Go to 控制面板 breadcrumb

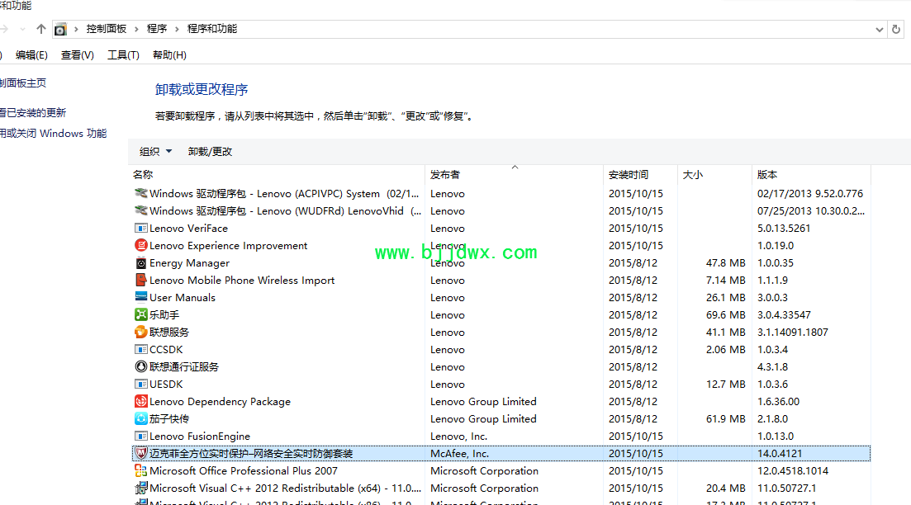(107, 28)
